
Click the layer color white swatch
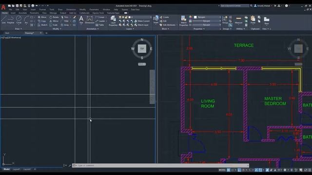click(129, 17)
